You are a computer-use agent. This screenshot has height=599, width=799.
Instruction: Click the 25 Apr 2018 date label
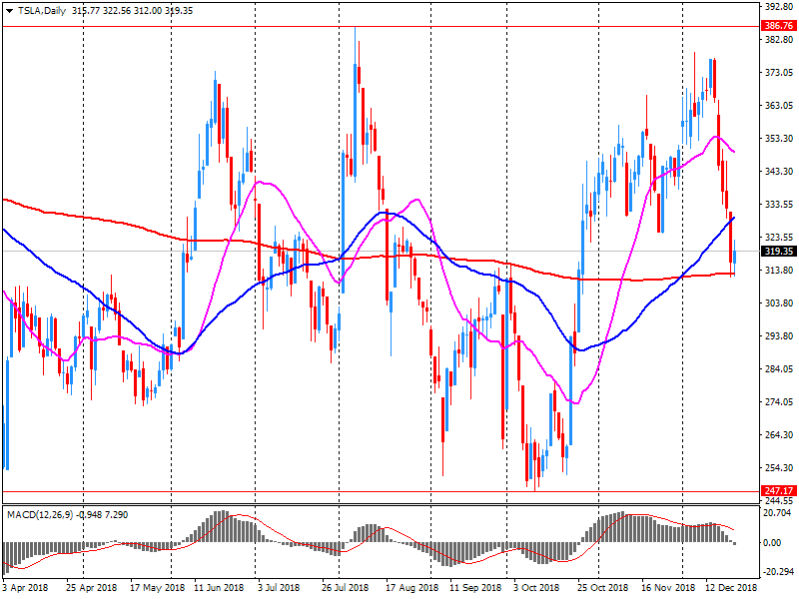(x=91, y=587)
